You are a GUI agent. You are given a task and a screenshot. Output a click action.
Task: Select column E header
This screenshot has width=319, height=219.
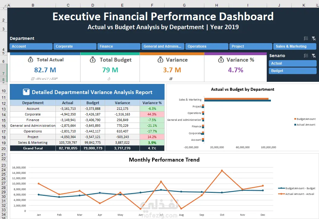click(122, 5)
